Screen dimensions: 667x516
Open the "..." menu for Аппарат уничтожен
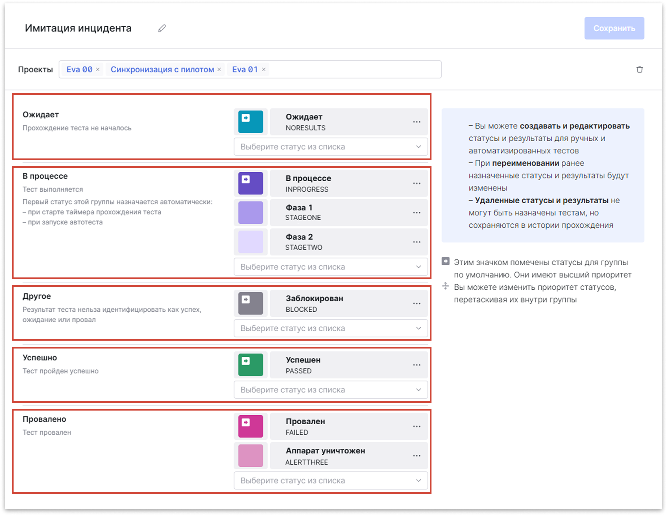pyautogui.click(x=417, y=456)
